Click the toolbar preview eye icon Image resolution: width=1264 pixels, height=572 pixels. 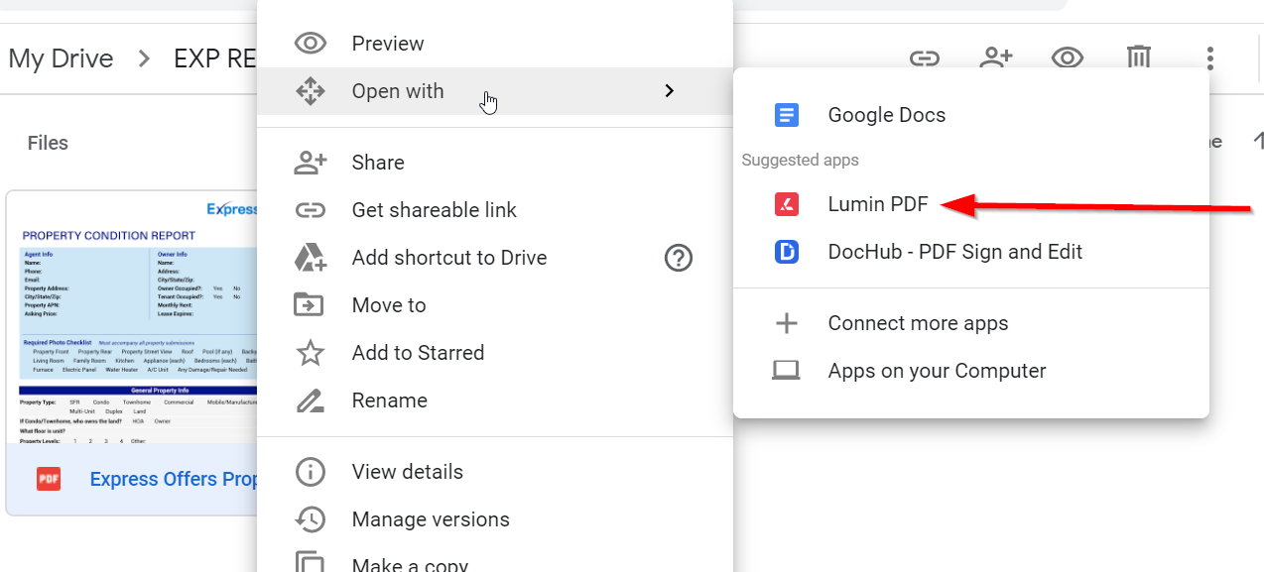tap(1068, 58)
